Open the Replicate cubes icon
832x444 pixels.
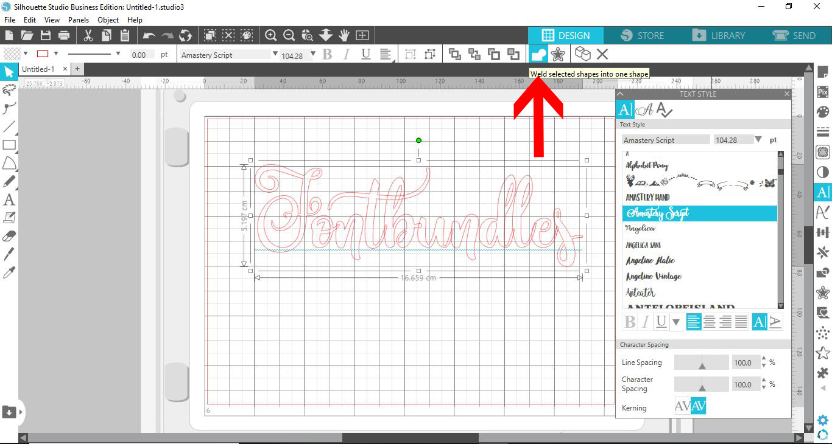pos(583,54)
